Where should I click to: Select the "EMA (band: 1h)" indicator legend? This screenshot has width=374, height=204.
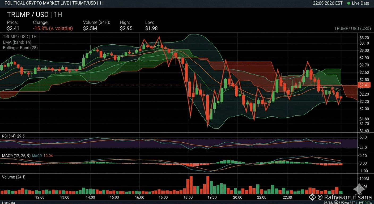[x=17, y=42]
